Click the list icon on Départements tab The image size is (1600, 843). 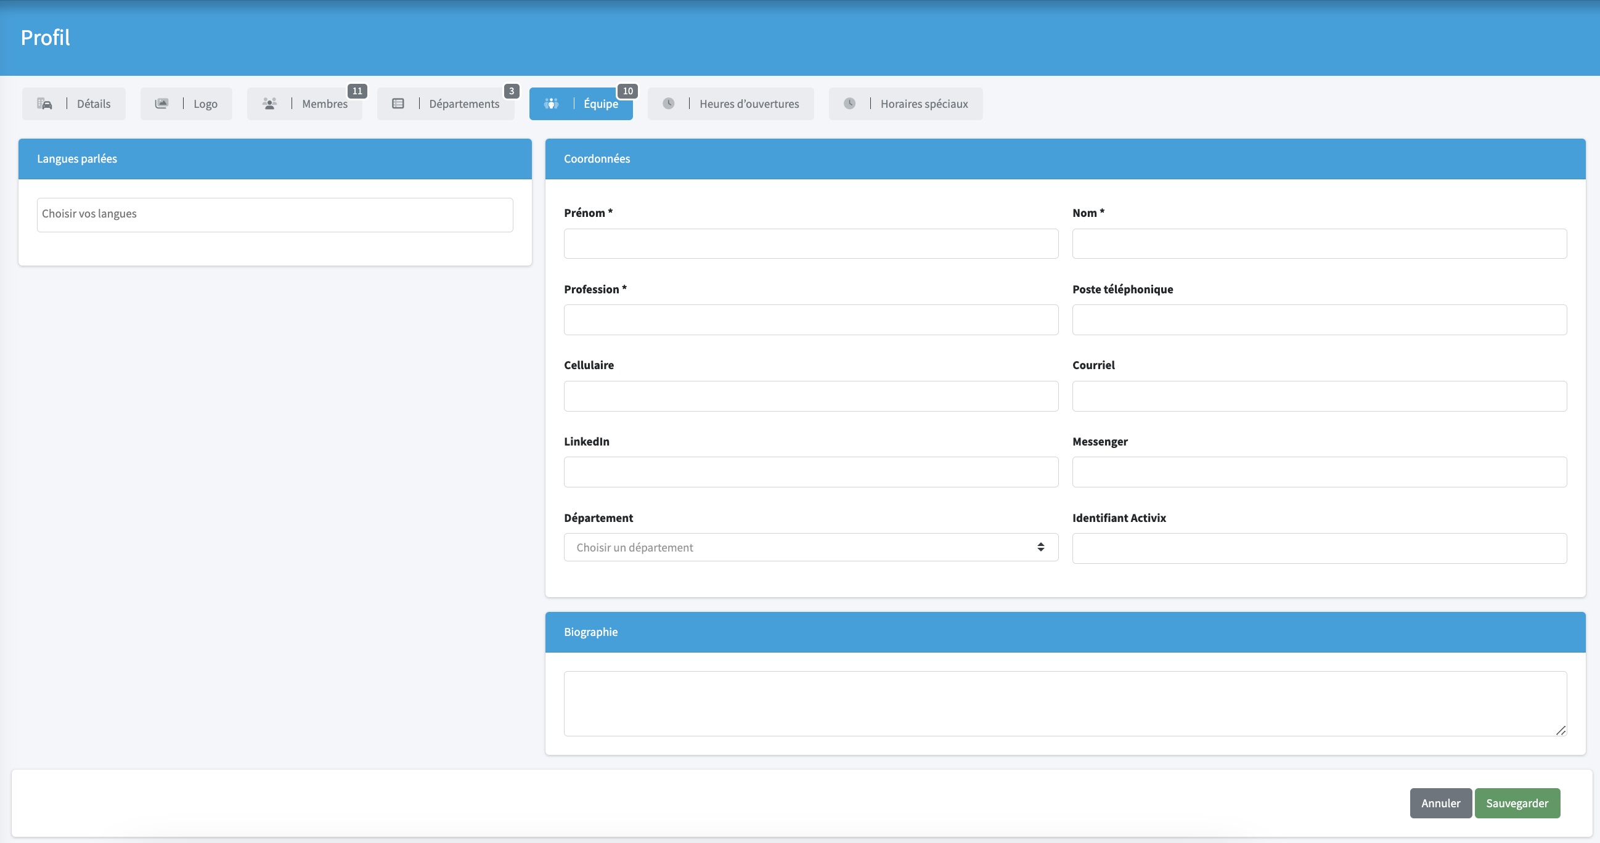(x=398, y=104)
